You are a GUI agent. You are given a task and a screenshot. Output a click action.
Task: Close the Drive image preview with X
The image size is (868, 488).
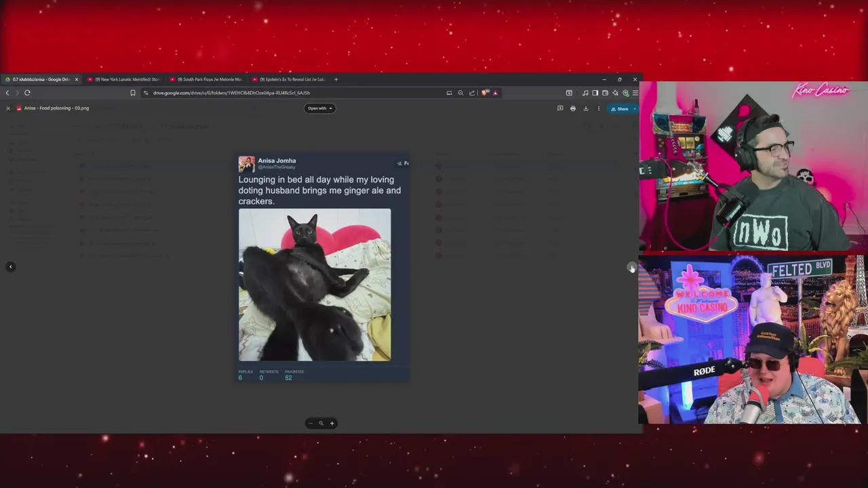8,108
